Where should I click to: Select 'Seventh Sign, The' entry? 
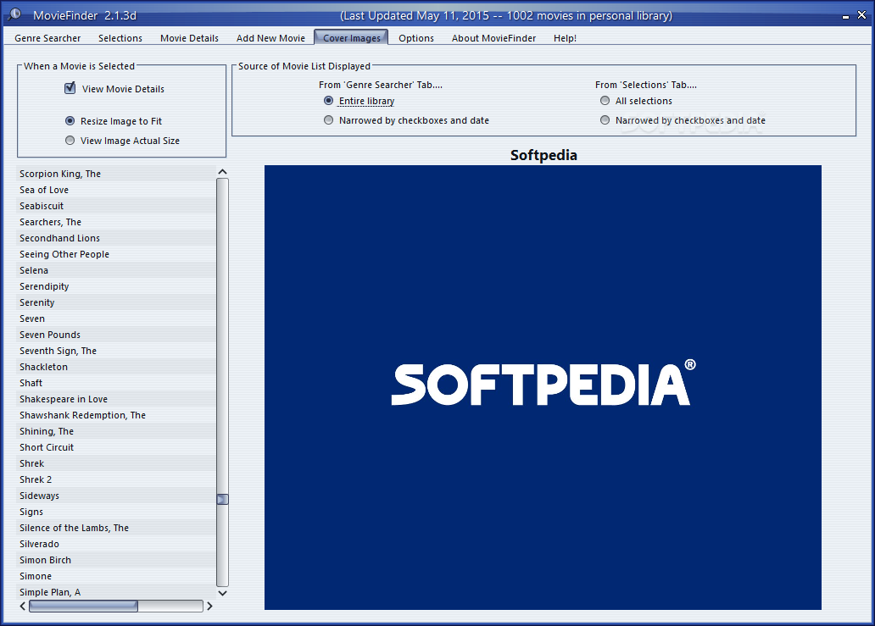coord(116,351)
